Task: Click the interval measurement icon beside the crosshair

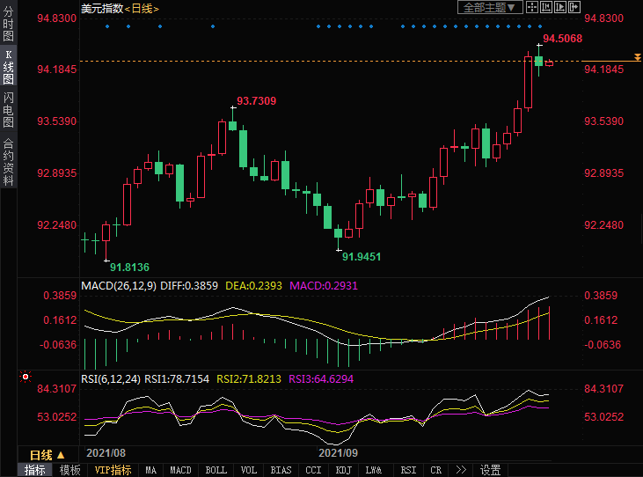Action: tap(546, 8)
